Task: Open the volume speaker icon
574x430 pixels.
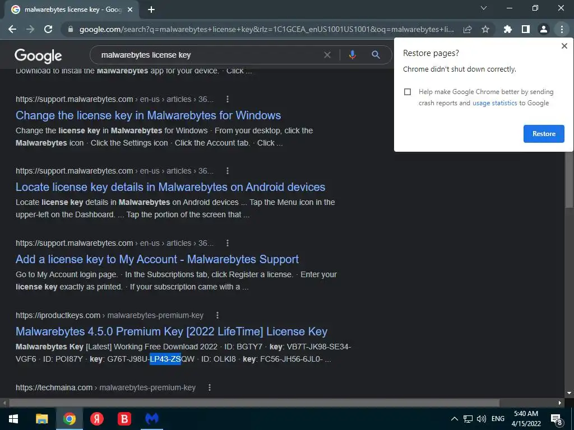Action: [482, 419]
